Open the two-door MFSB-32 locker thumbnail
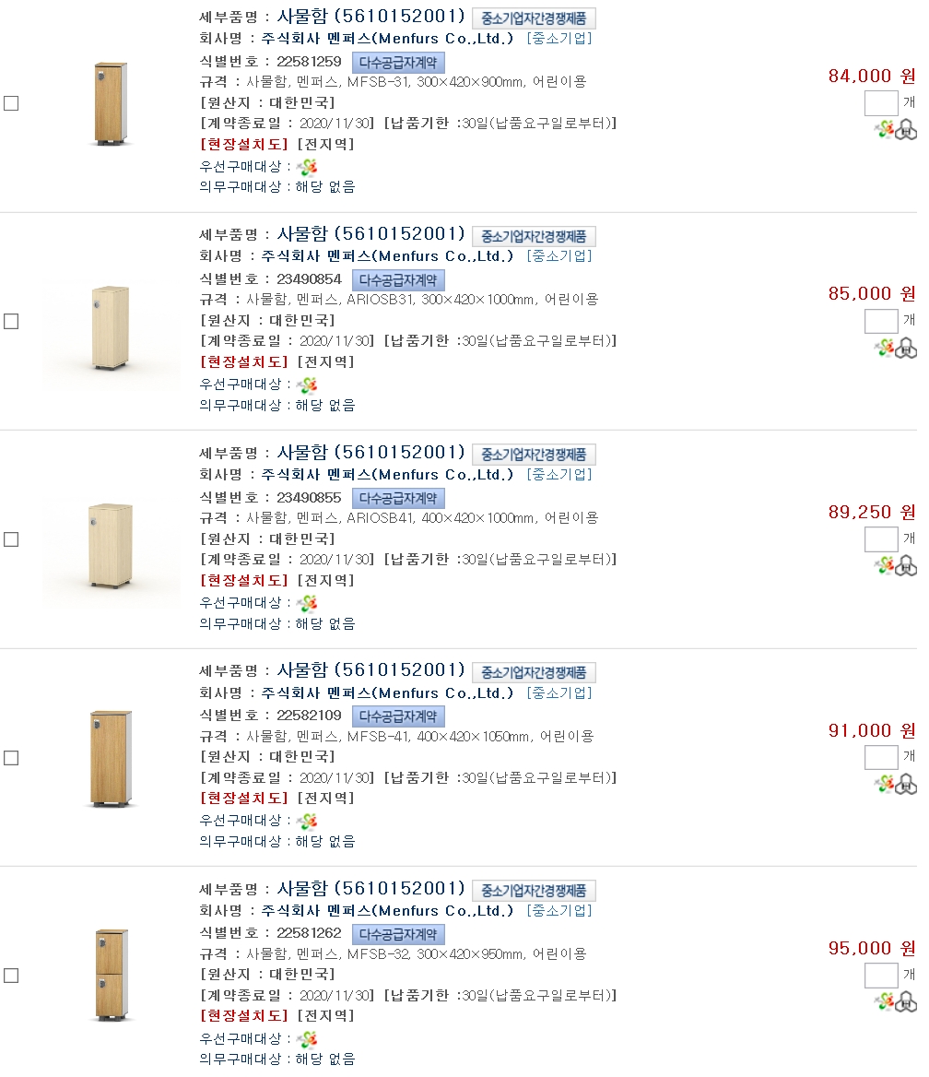929x1077 pixels. [x=112, y=976]
